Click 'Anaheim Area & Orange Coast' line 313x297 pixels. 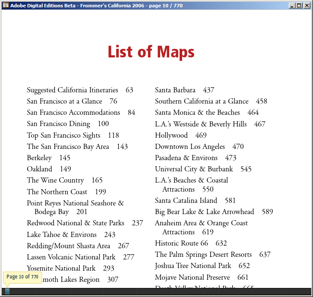pyautogui.click(x=201, y=223)
